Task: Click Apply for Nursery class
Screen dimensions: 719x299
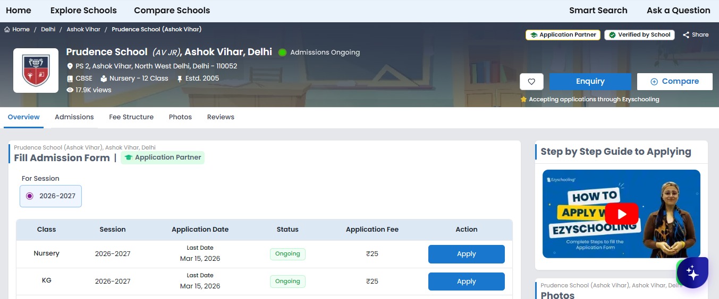Action: click(x=467, y=254)
